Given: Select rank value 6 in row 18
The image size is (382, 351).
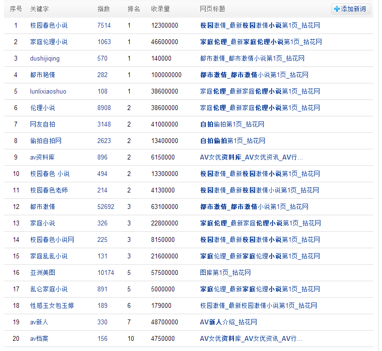Looking at the screenshot, I should 129,305.
